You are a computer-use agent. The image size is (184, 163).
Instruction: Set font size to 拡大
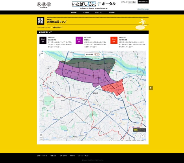pos(134,2)
